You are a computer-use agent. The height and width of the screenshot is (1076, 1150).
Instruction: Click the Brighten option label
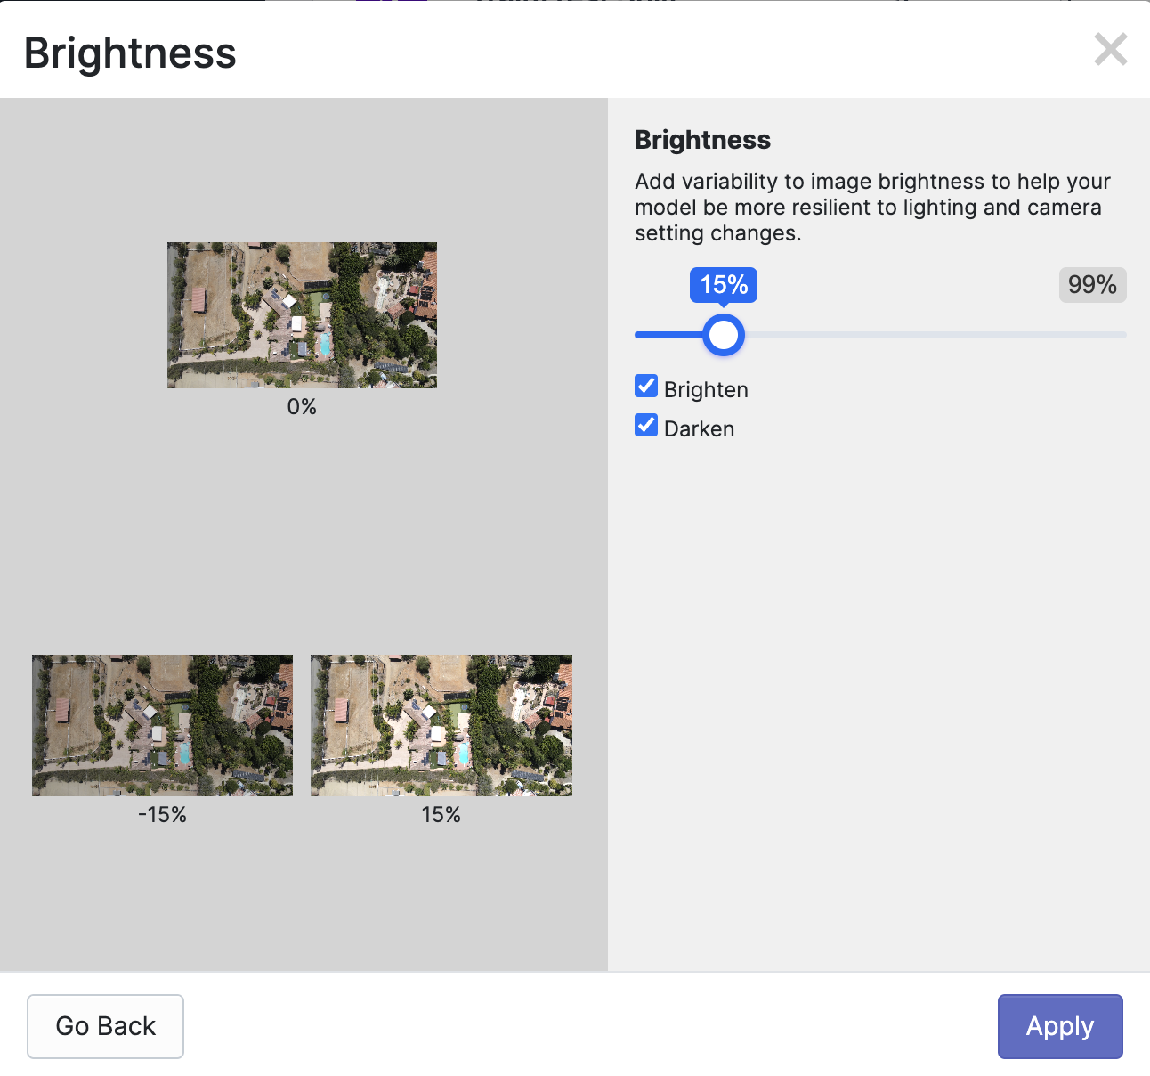click(x=706, y=390)
